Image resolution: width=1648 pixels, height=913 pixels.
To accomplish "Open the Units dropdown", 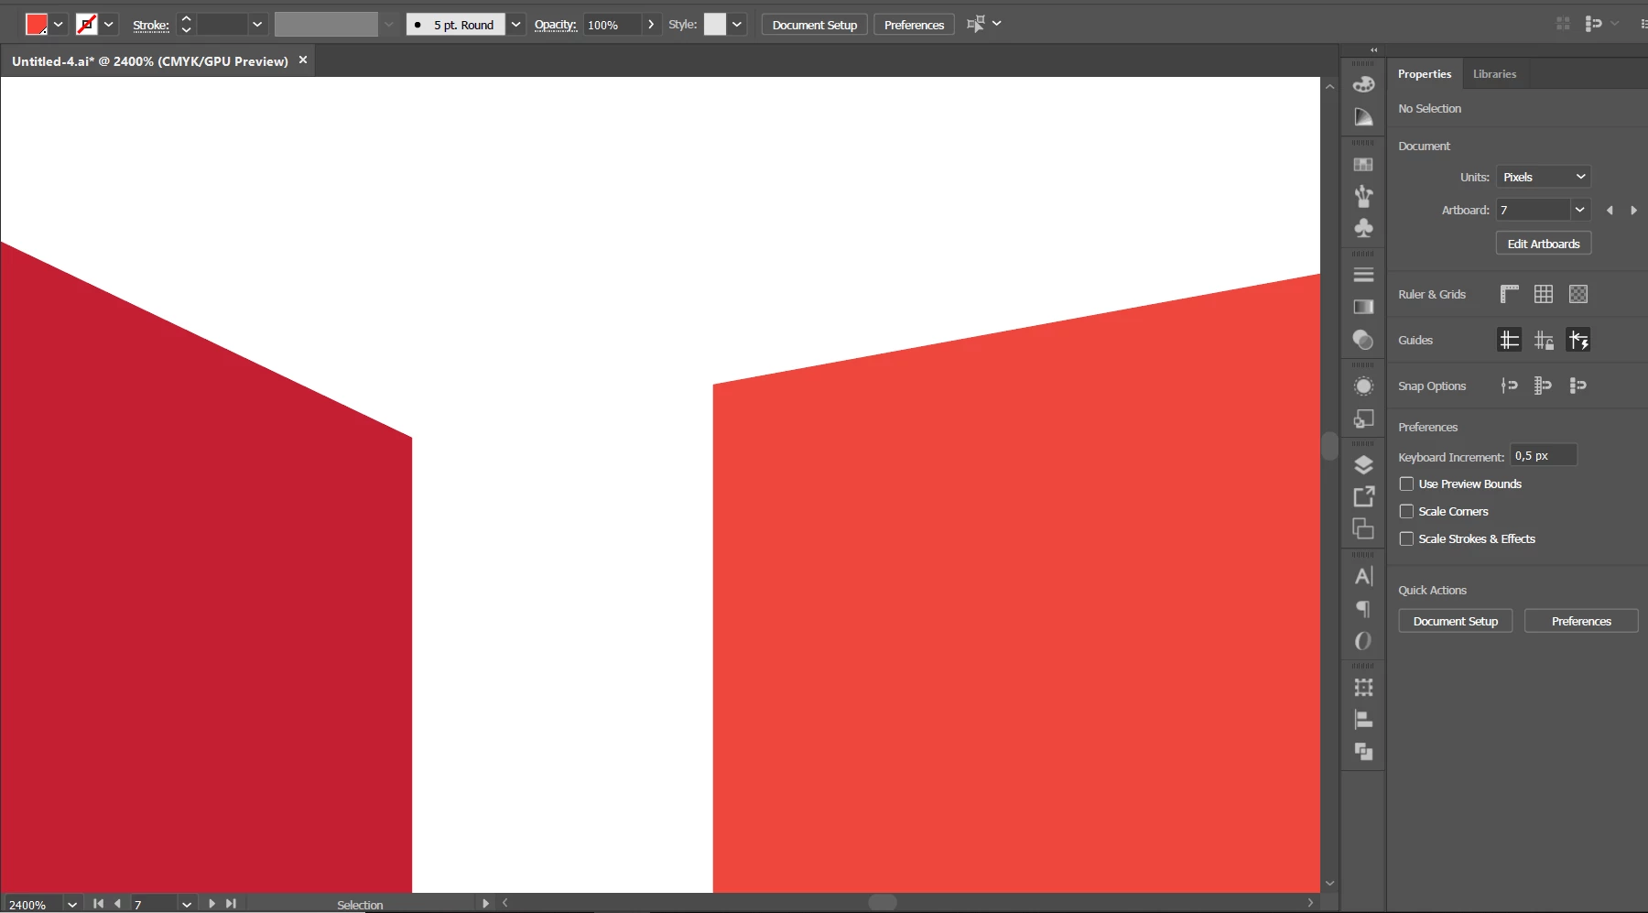I will coord(1544,177).
